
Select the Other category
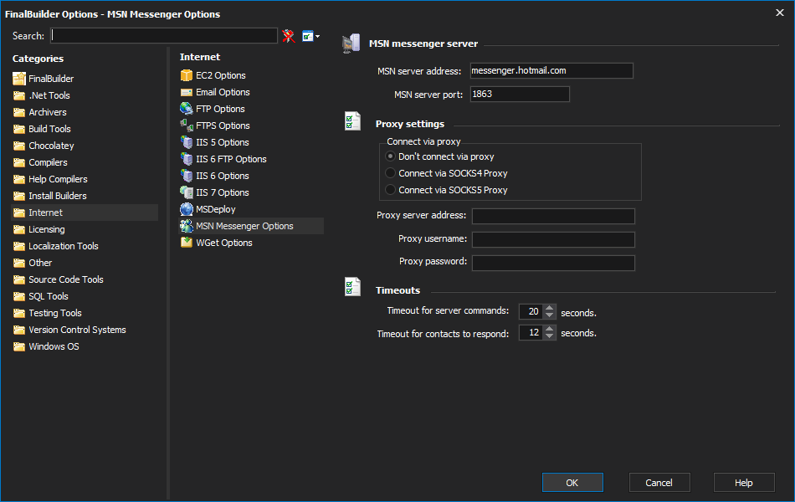click(x=85, y=263)
